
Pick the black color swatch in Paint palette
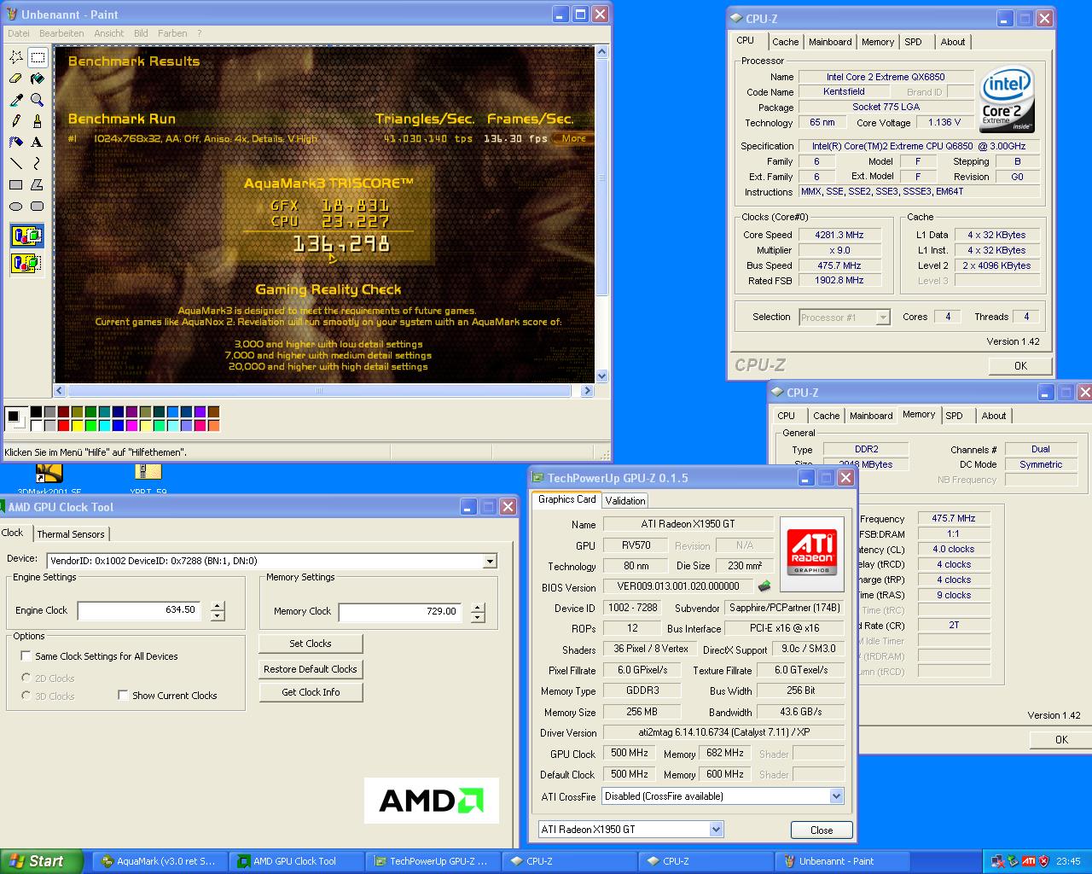click(36, 412)
